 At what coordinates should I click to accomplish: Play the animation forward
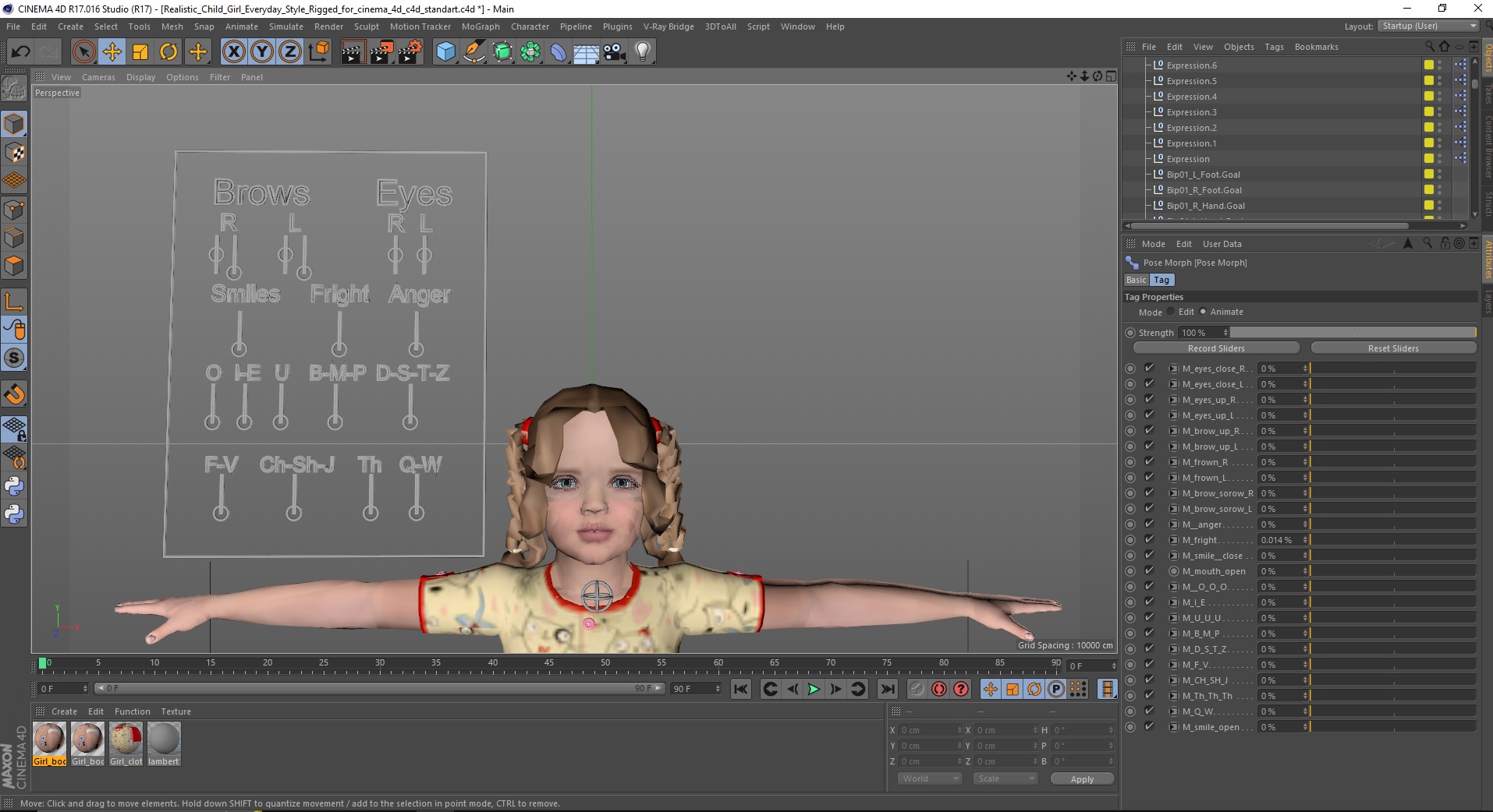pos(814,689)
